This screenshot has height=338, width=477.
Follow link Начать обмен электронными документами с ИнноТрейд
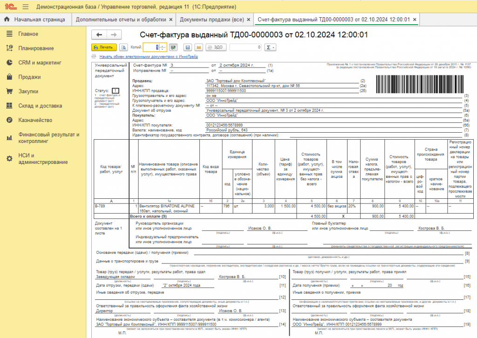(x=149, y=56)
